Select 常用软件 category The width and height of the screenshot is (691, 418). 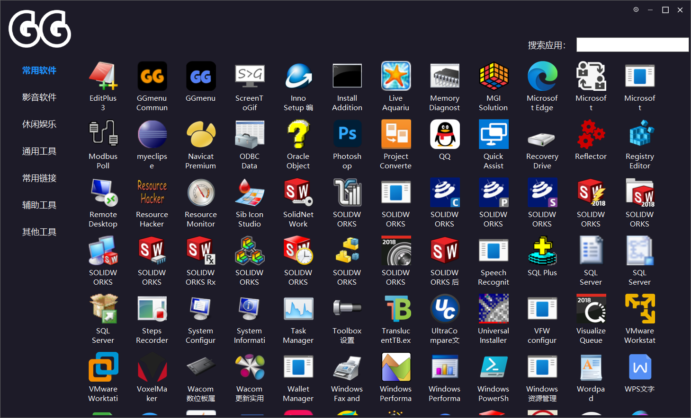point(39,70)
